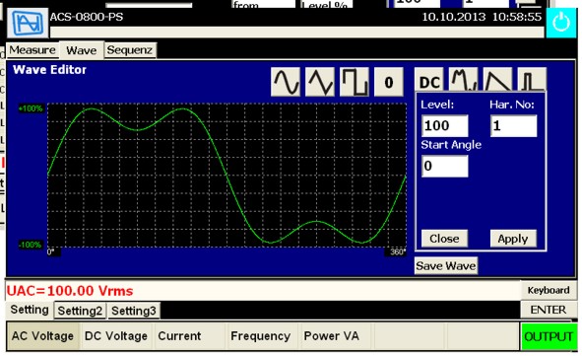Click the ACS logo icon

(28, 23)
